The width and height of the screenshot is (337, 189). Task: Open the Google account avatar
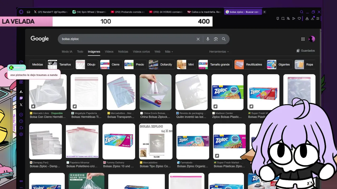click(312, 39)
